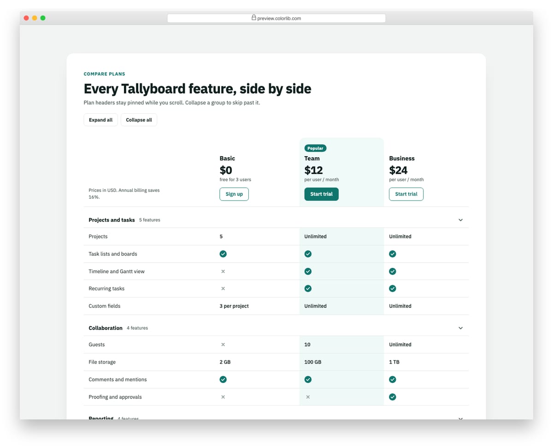Click the COMPARE PLANS eyebrow text
The width and height of the screenshot is (553, 448).
(105, 74)
